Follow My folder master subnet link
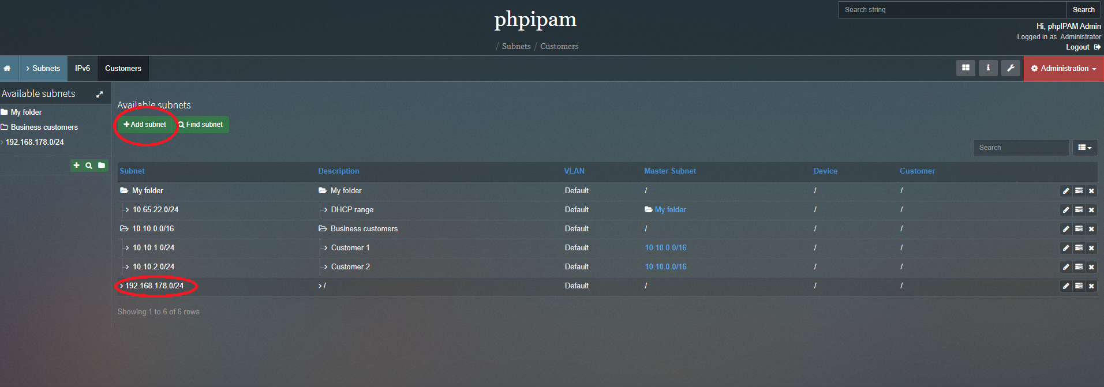The image size is (1104, 387). click(670, 210)
